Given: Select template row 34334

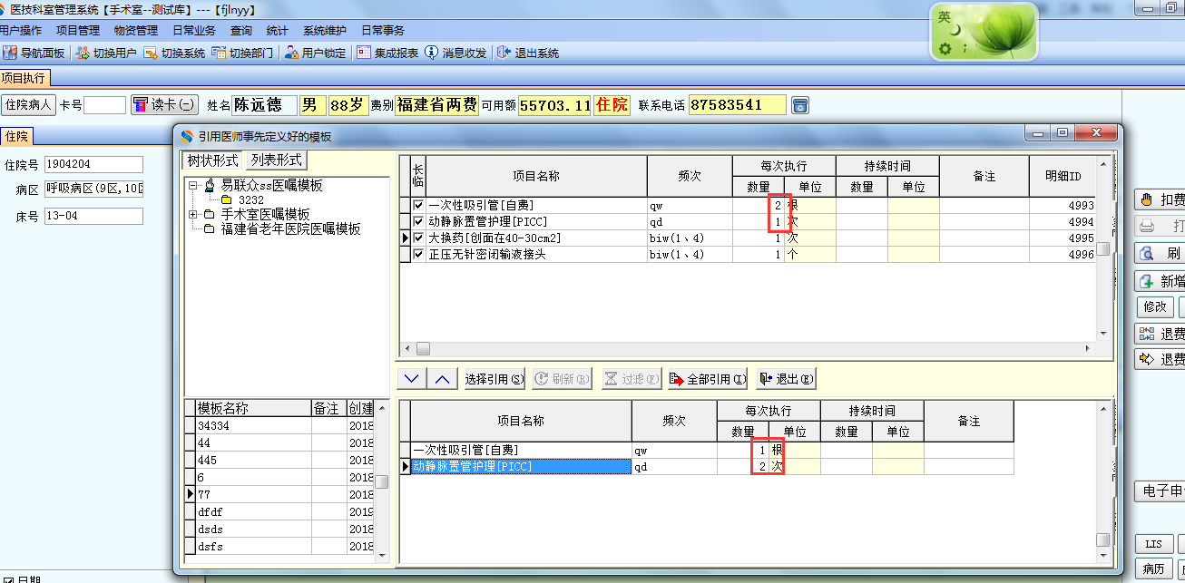Looking at the screenshot, I should pyautogui.click(x=280, y=425).
